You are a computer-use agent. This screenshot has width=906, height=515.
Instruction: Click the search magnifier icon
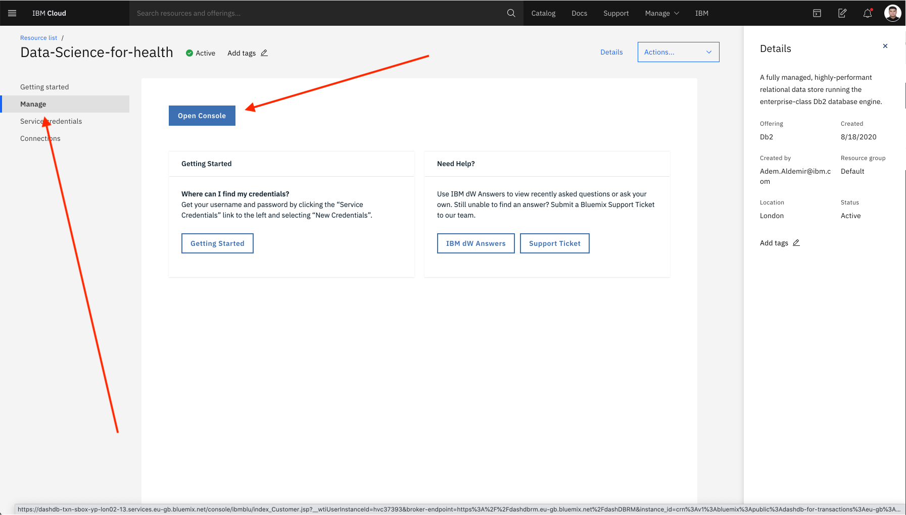[x=511, y=13]
